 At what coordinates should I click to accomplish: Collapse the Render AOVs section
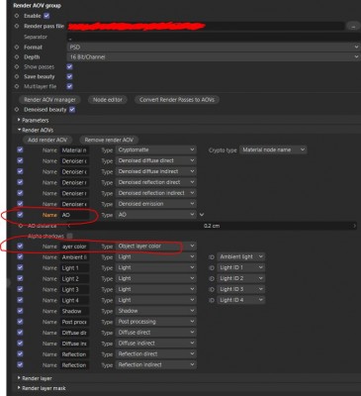19,130
